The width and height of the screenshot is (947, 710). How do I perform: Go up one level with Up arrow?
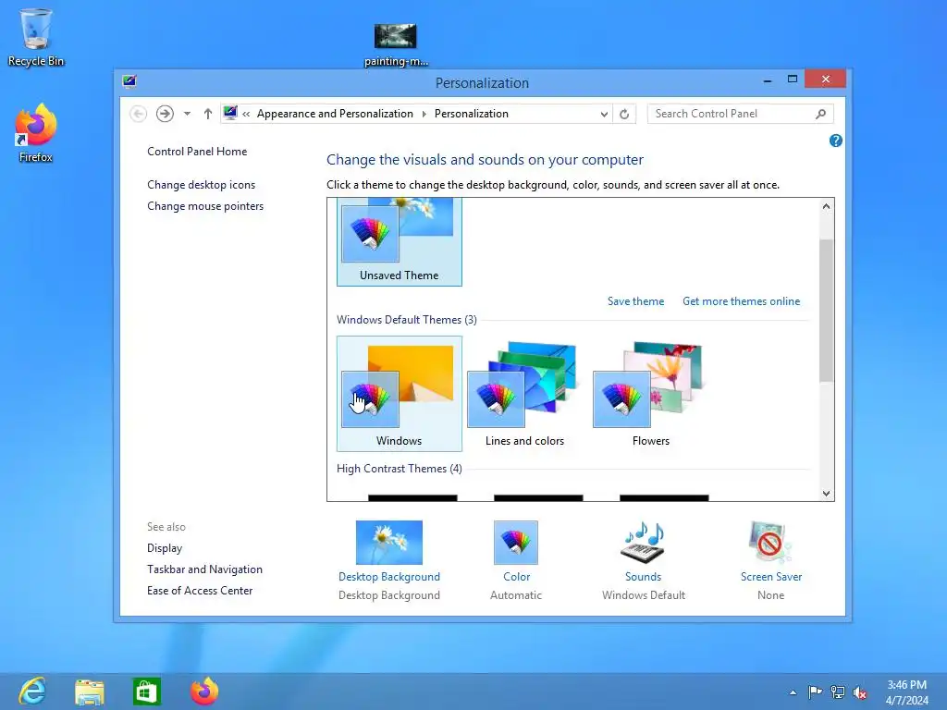(x=208, y=114)
